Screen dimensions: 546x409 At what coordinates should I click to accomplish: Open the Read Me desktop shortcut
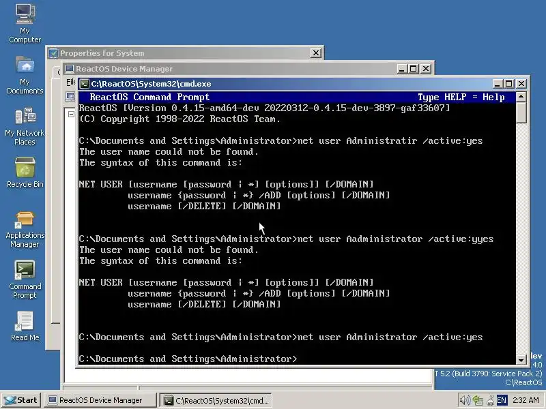pos(25,327)
